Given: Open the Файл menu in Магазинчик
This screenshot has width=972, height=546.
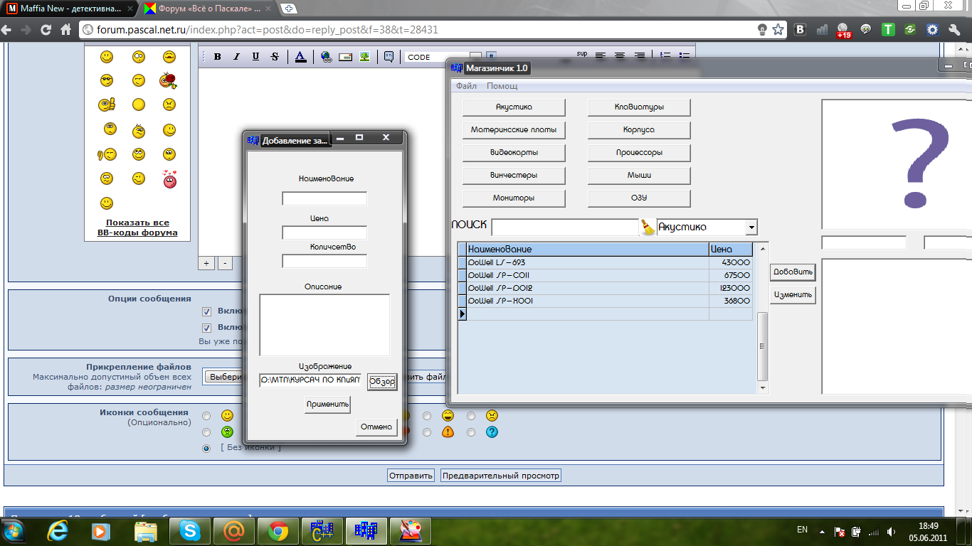Looking at the screenshot, I should (x=466, y=86).
